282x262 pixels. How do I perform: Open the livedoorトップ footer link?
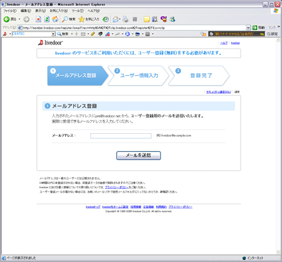point(93,207)
